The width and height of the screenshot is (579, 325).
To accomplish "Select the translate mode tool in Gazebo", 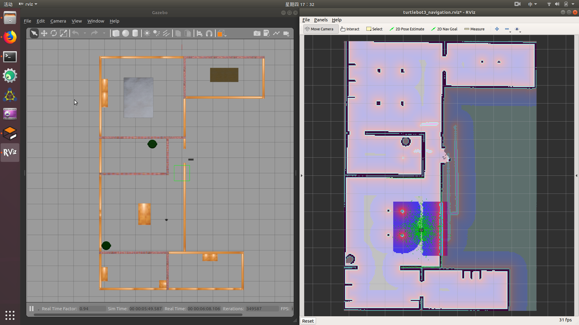I will pos(44,33).
